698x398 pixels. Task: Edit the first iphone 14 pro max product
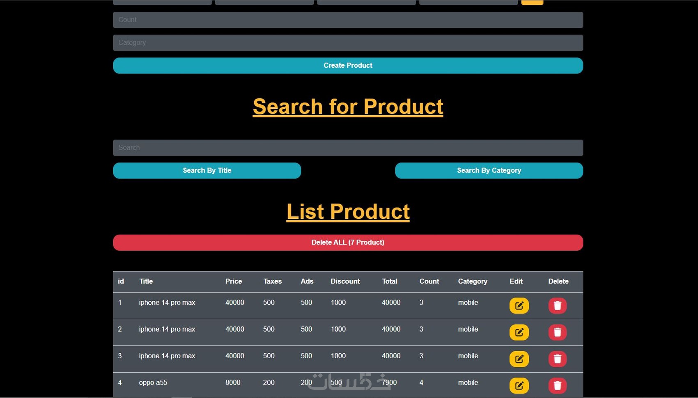tap(519, 306)
